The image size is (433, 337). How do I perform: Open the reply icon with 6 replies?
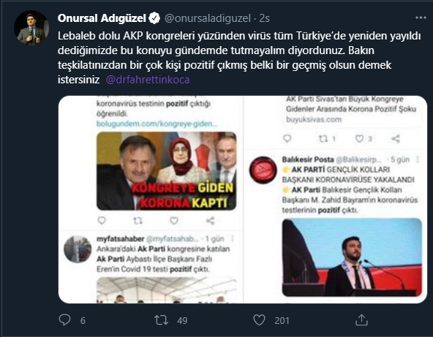(64, 320)
